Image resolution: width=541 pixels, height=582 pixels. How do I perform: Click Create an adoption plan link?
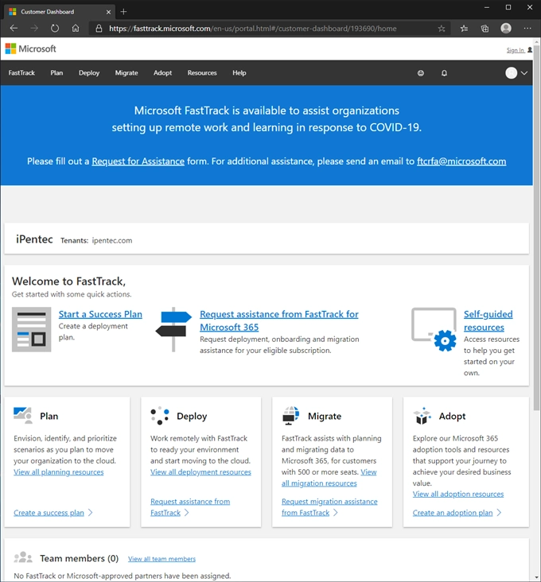pyautogui.click(x=453, y=513)
